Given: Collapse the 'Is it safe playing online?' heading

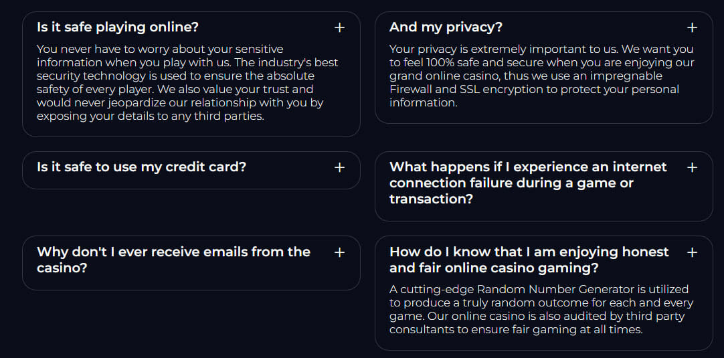Looking at the screenshot, I should [118, 27].
